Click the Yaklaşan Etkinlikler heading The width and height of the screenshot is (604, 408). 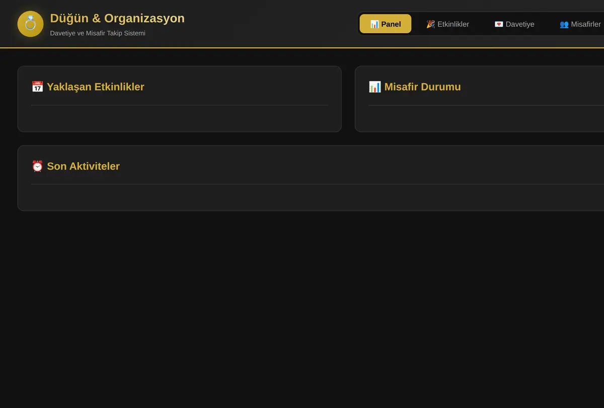96,87
